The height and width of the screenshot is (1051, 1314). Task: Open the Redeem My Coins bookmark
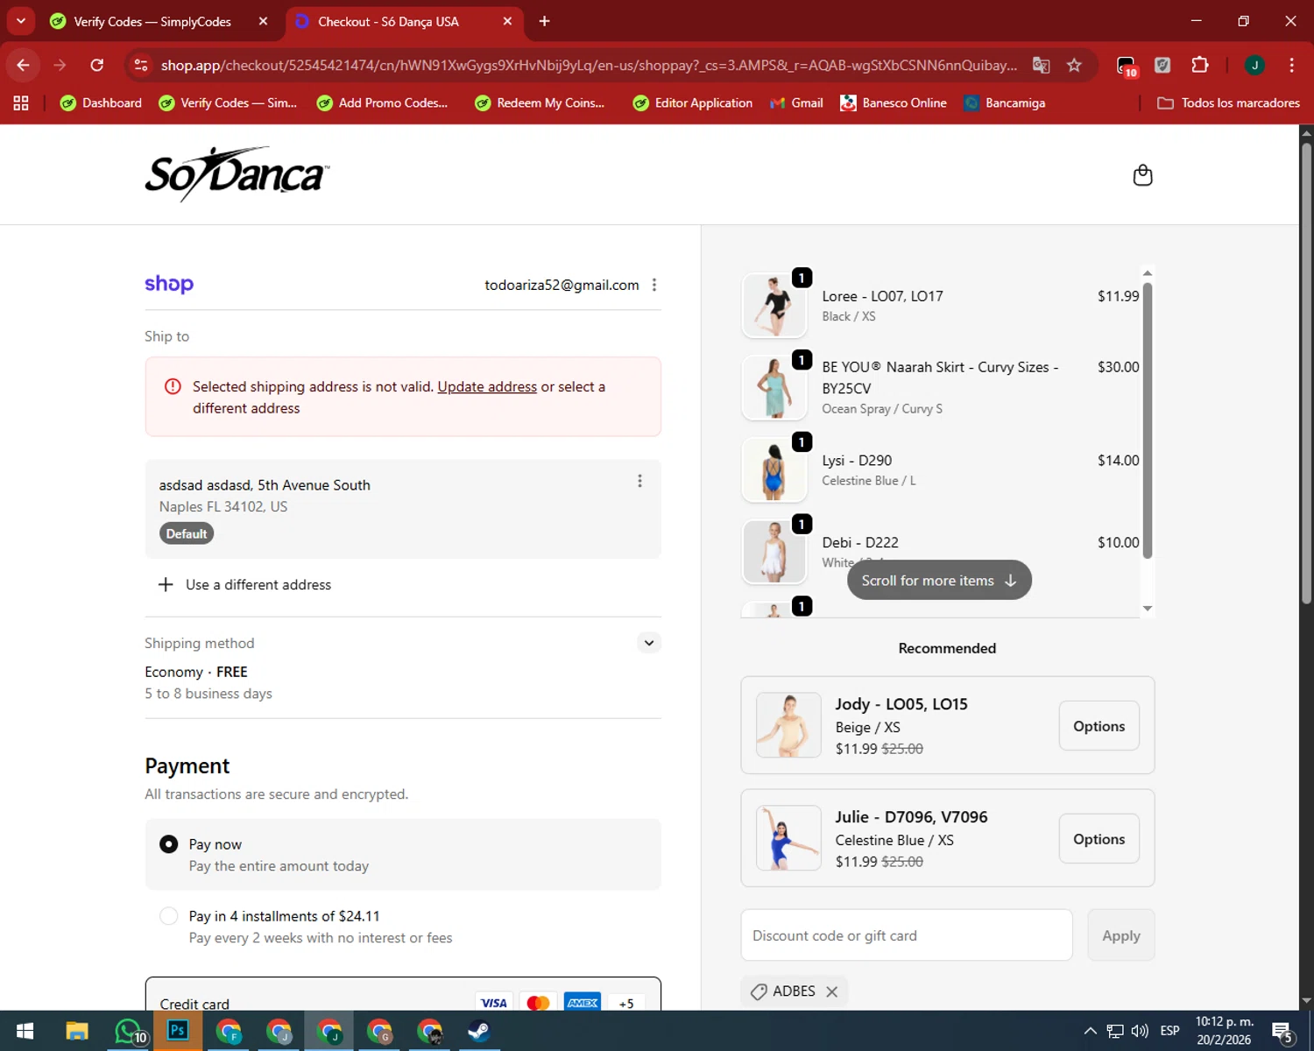coord(540,103)
